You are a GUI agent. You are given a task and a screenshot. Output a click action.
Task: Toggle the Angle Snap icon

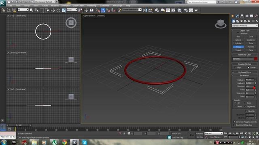[x=103, y=10]
